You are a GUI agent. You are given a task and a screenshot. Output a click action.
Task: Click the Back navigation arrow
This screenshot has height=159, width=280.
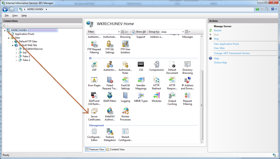(5, 9)
